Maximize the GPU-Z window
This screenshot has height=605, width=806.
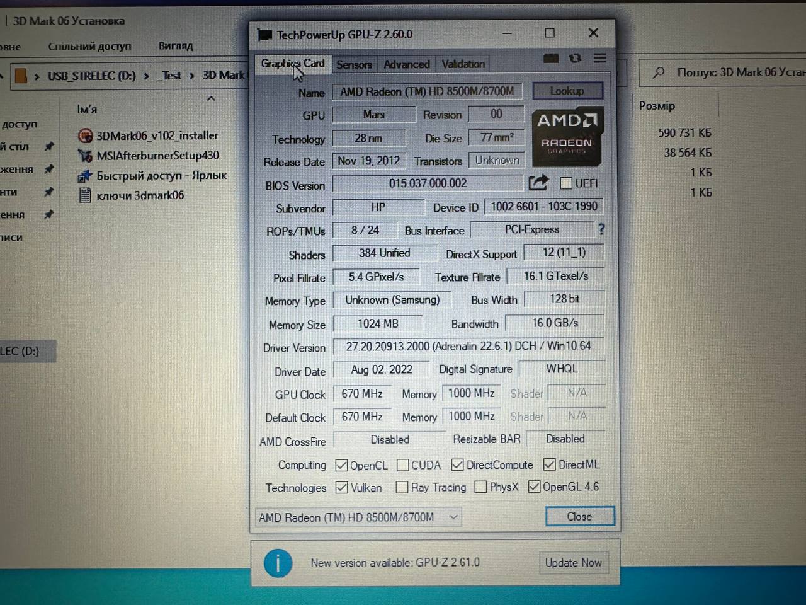(550, 33)
